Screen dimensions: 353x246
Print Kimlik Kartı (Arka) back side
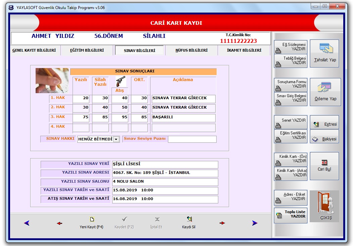291,174
